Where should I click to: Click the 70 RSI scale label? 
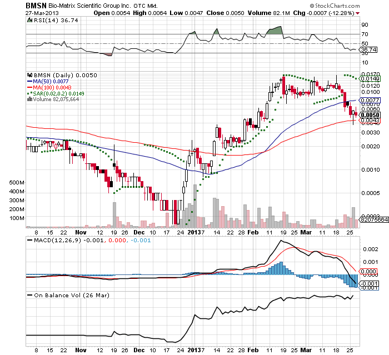click(365, 34)
